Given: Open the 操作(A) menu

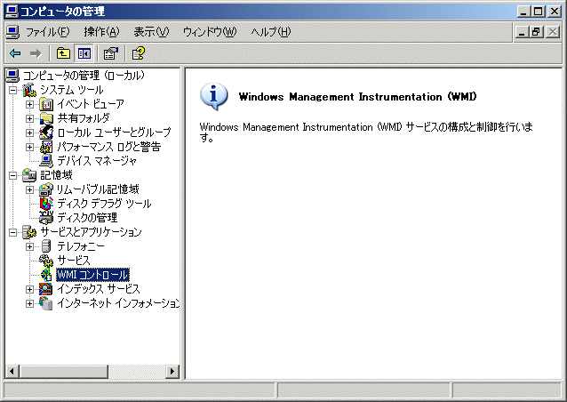Looking at the screenshot, I should 101,32.
